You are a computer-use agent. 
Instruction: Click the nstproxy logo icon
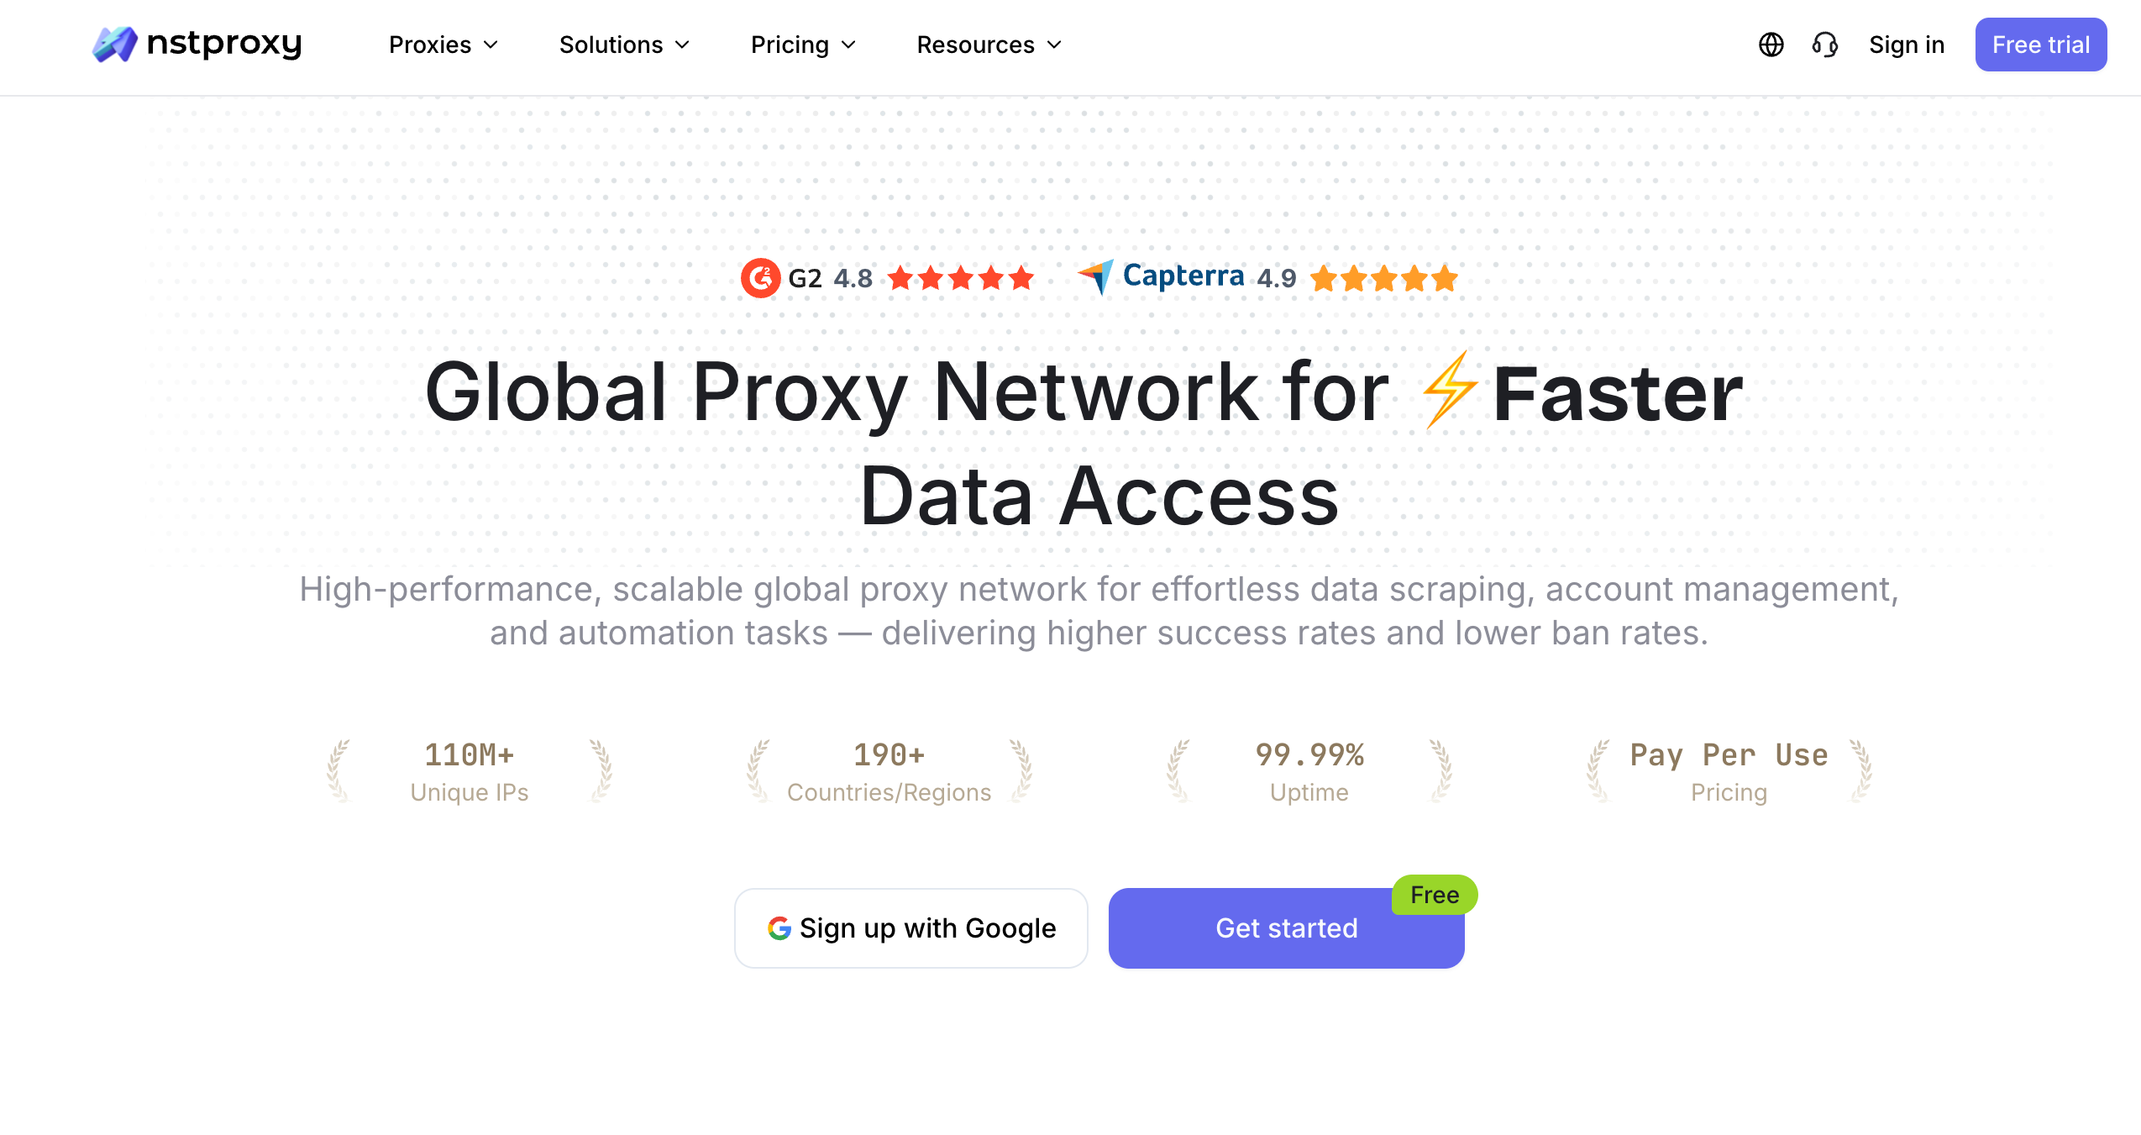[x=114, y=44]
